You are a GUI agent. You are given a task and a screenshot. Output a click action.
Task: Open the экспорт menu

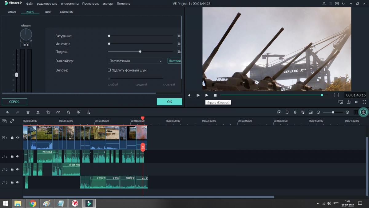pos(108,4)
